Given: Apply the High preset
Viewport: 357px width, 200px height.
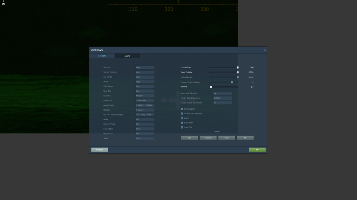Looking at the screenshot, I should pyautogui.click(x=227, y=138).
